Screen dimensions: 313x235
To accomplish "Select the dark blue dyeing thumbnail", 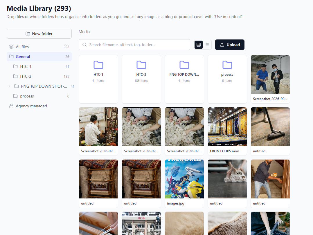I will point(270,223).
